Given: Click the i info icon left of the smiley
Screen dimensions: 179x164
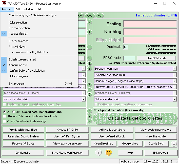Looking at the screenshot, I should (98, 153).
